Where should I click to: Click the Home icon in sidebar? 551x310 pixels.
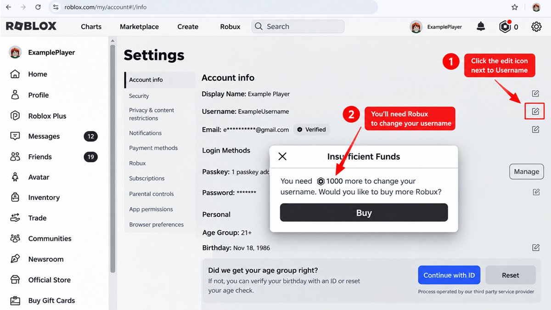pos(15,74)
